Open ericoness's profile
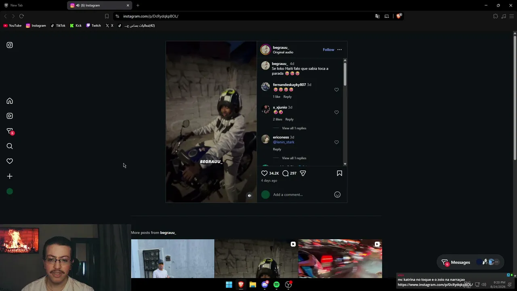This screenshot has width=517, height=291. [x=281, y=137]
